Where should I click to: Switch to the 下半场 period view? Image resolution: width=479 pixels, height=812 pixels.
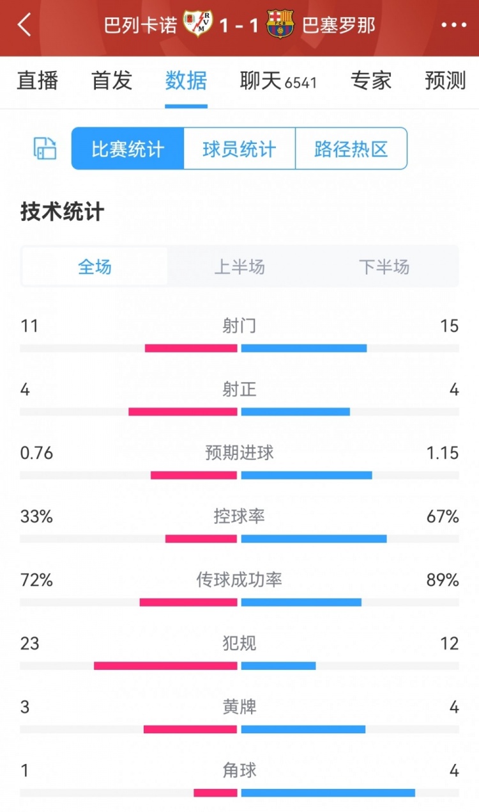pos(383,266)
